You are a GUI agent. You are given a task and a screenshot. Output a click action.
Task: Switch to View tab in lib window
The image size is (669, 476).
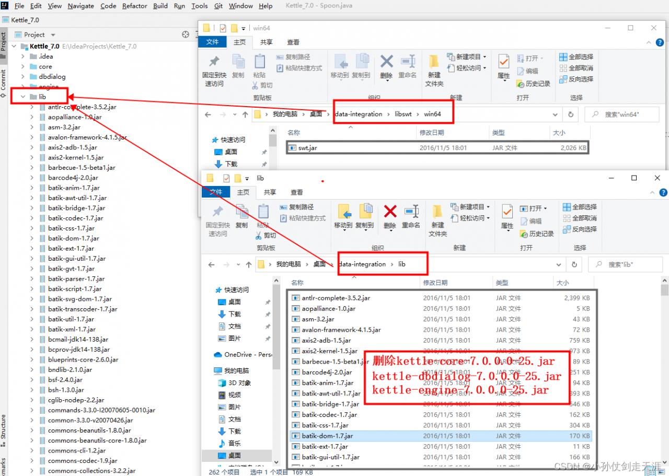coord(297,192)
